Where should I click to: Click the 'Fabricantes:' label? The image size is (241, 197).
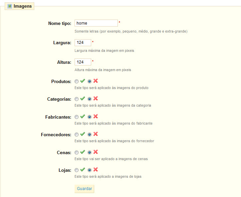point(58,117)
